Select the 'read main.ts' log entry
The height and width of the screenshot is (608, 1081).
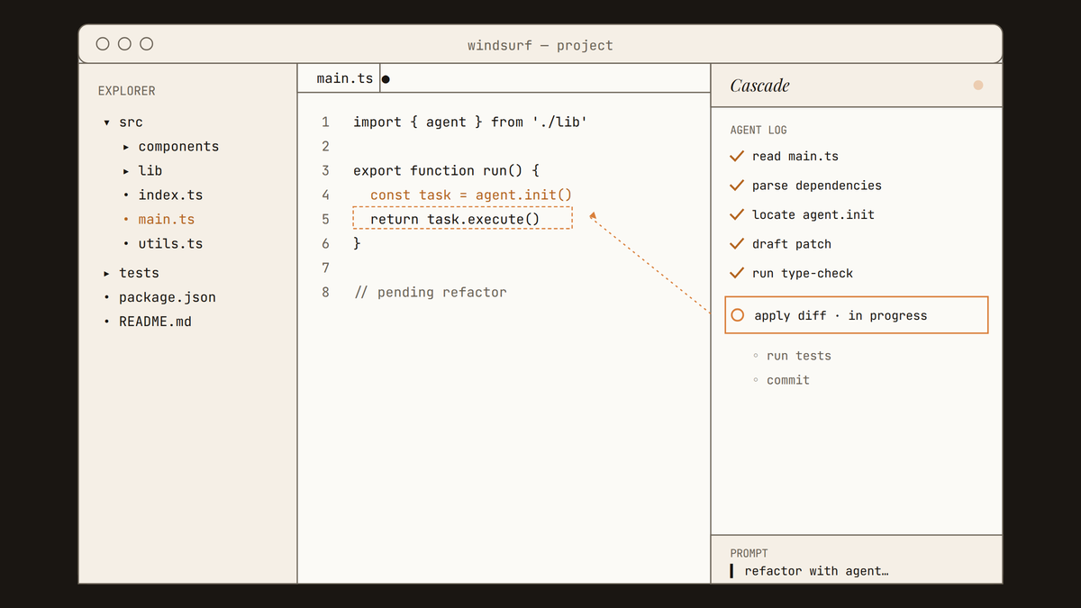[795, 157]
